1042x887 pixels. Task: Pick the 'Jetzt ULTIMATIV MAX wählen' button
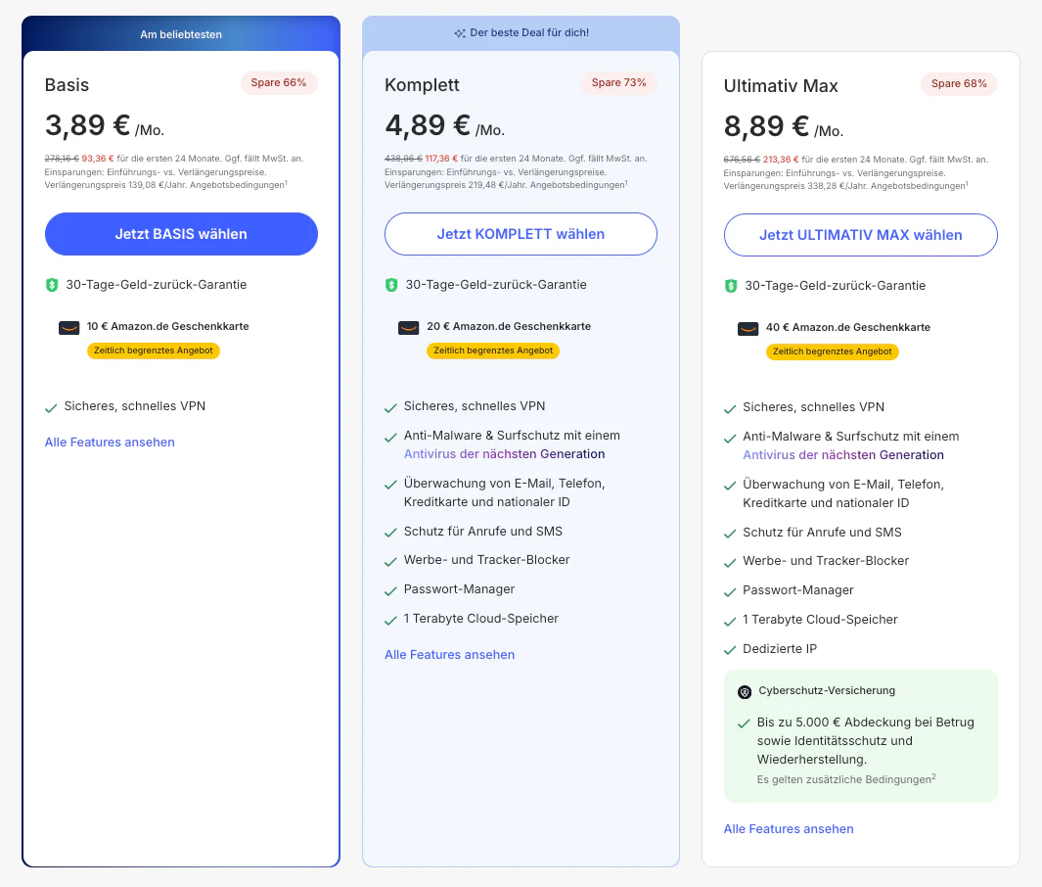[861, 235]
